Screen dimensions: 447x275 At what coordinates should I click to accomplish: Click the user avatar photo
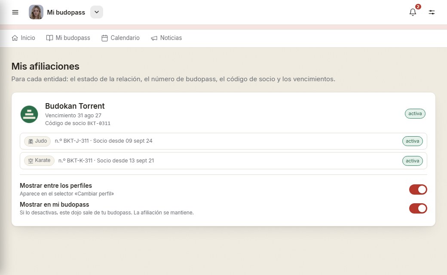coord(36,12)
